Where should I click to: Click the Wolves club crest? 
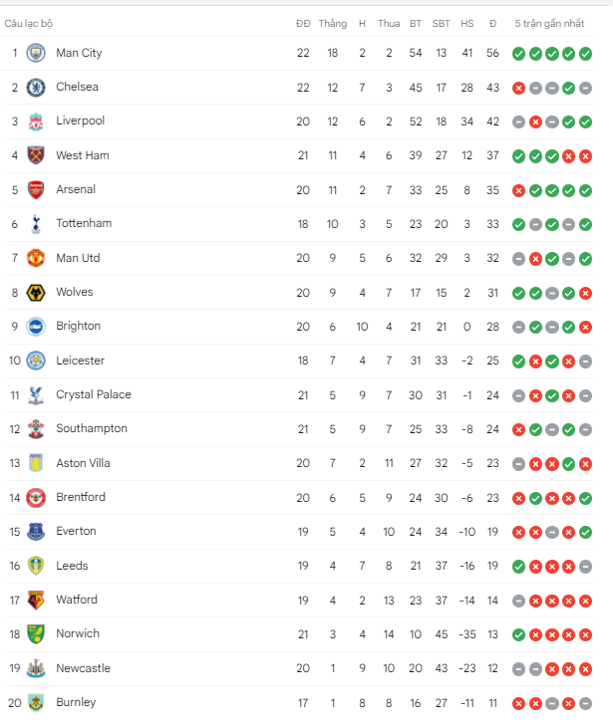coord(36,293)
